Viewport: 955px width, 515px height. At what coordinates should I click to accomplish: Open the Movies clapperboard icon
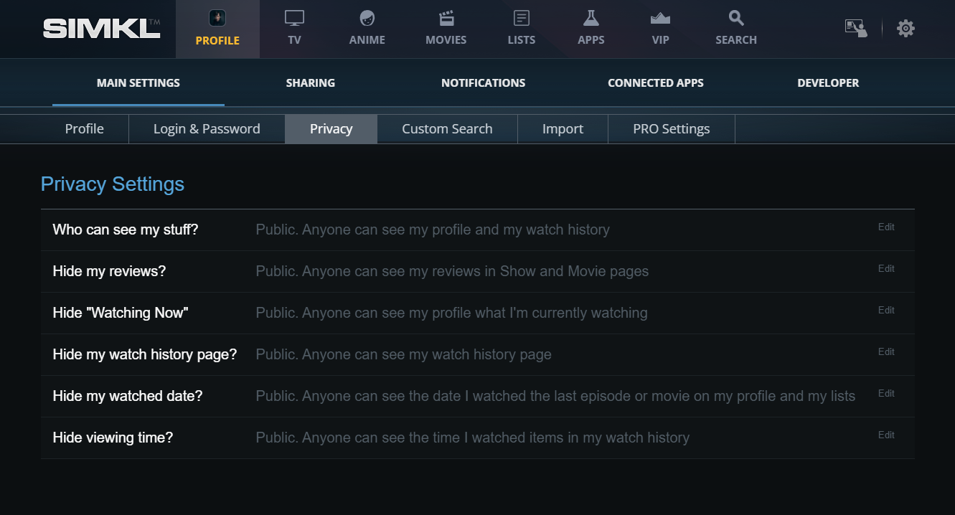click(446, 19)
